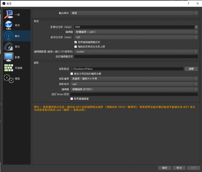The image size is (202, 172).
Task: Click the 取消 (Cancel) button
Action: pyautogui.click(x=179, y=168)
